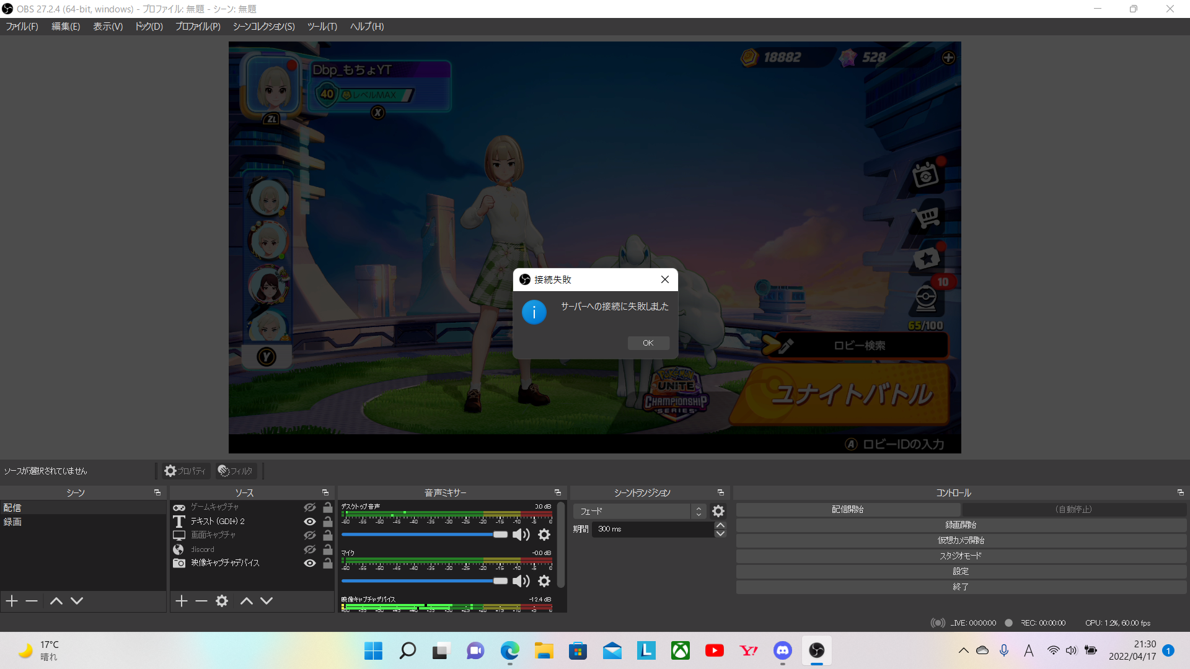Viewport: 1190px width, 669px height.
Task: Close the 接続失敗 dialog with the X
Action: pyautogui.click(x=665, y=279)
